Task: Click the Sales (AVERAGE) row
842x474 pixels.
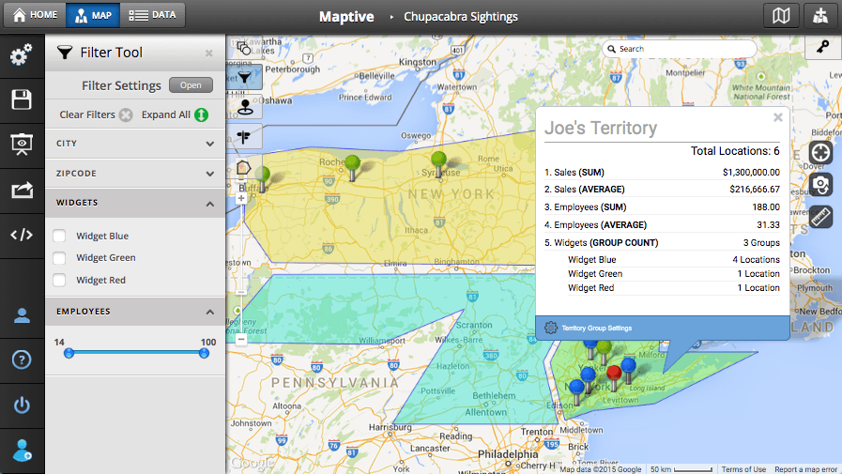Action: (x=662, y=189)
